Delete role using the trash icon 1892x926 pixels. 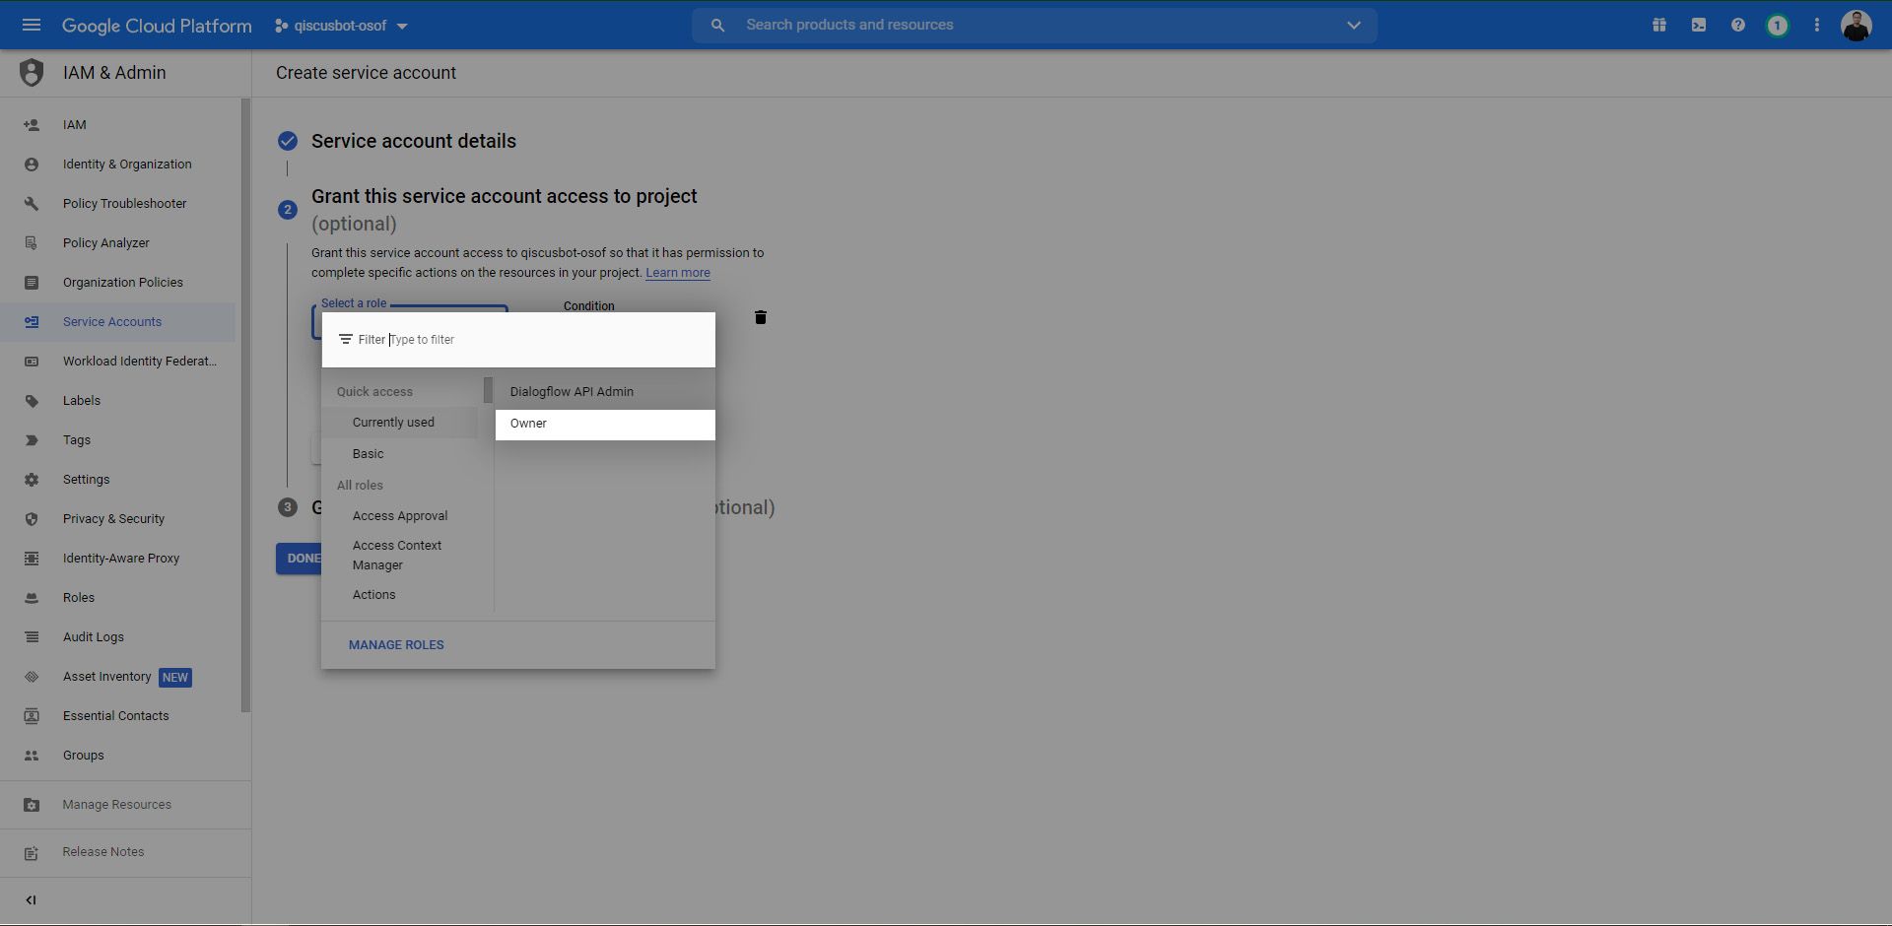[761, 317]
